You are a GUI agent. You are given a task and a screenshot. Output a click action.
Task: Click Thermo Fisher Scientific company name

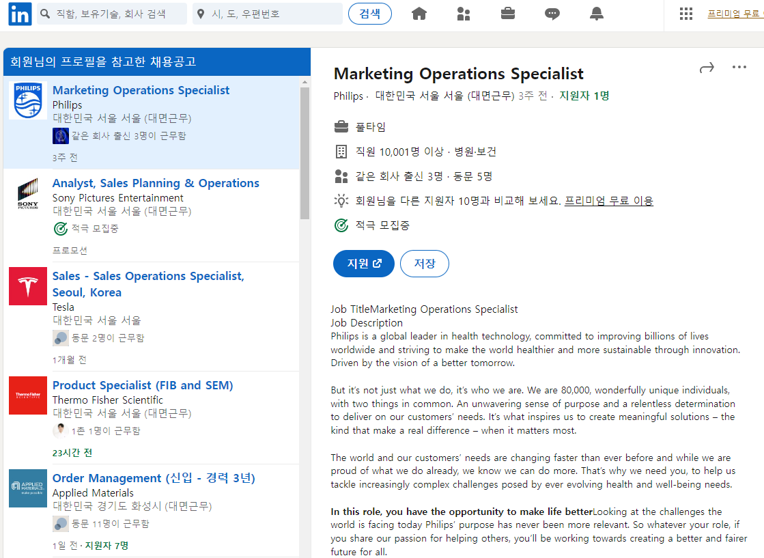click(x=108, y=400)
